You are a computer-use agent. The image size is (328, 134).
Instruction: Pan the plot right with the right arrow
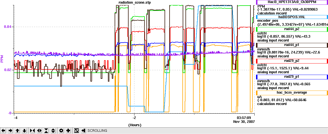pos(11,131)
